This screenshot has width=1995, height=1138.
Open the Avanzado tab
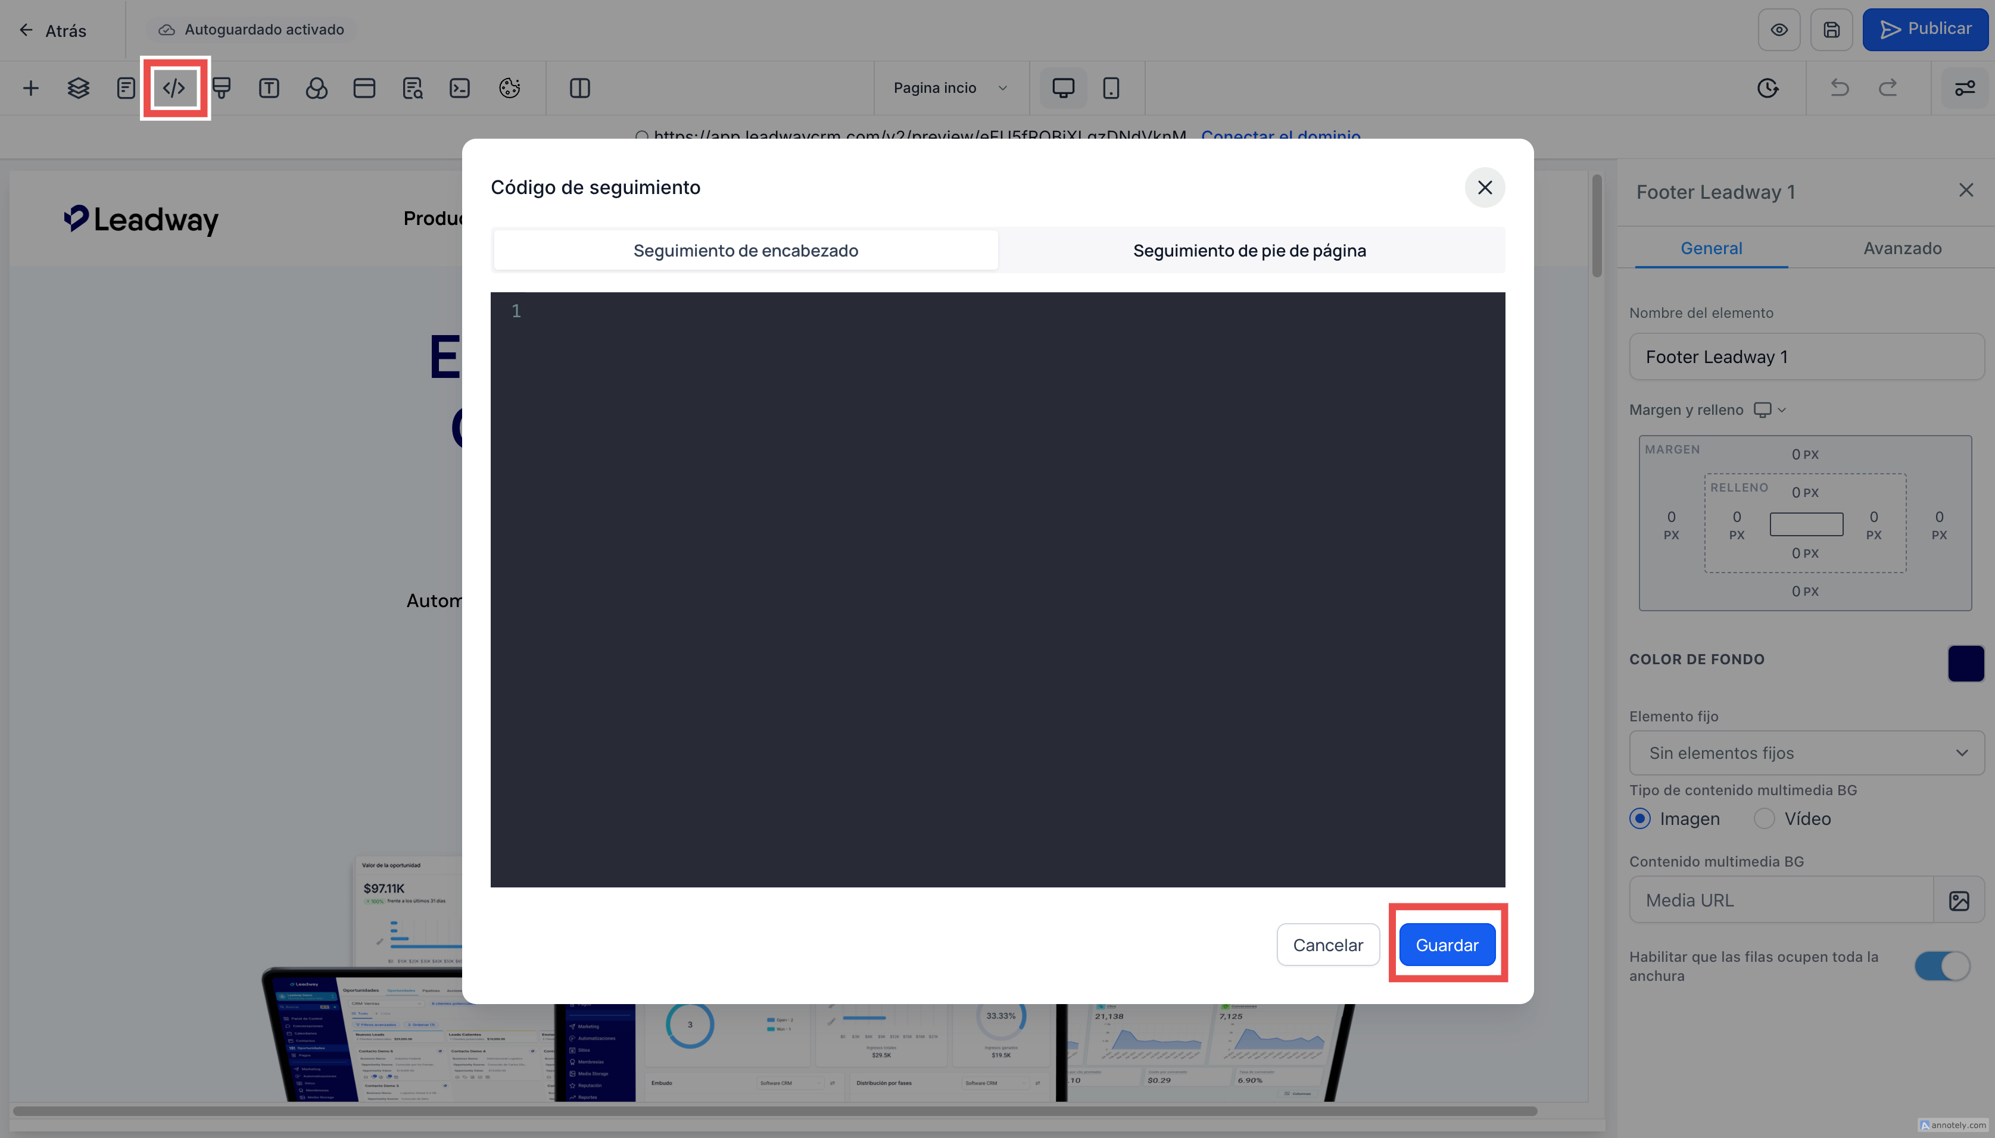point(1902,248)
